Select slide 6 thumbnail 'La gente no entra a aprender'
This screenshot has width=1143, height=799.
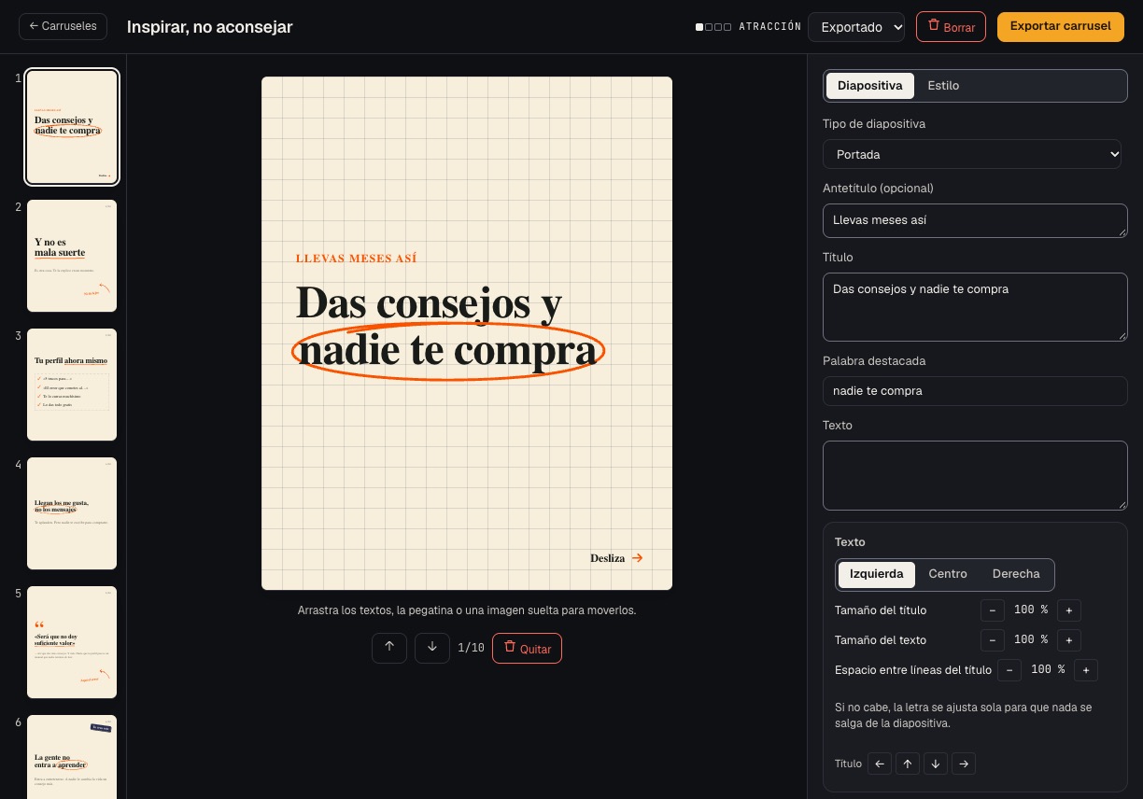coord(72,757)
